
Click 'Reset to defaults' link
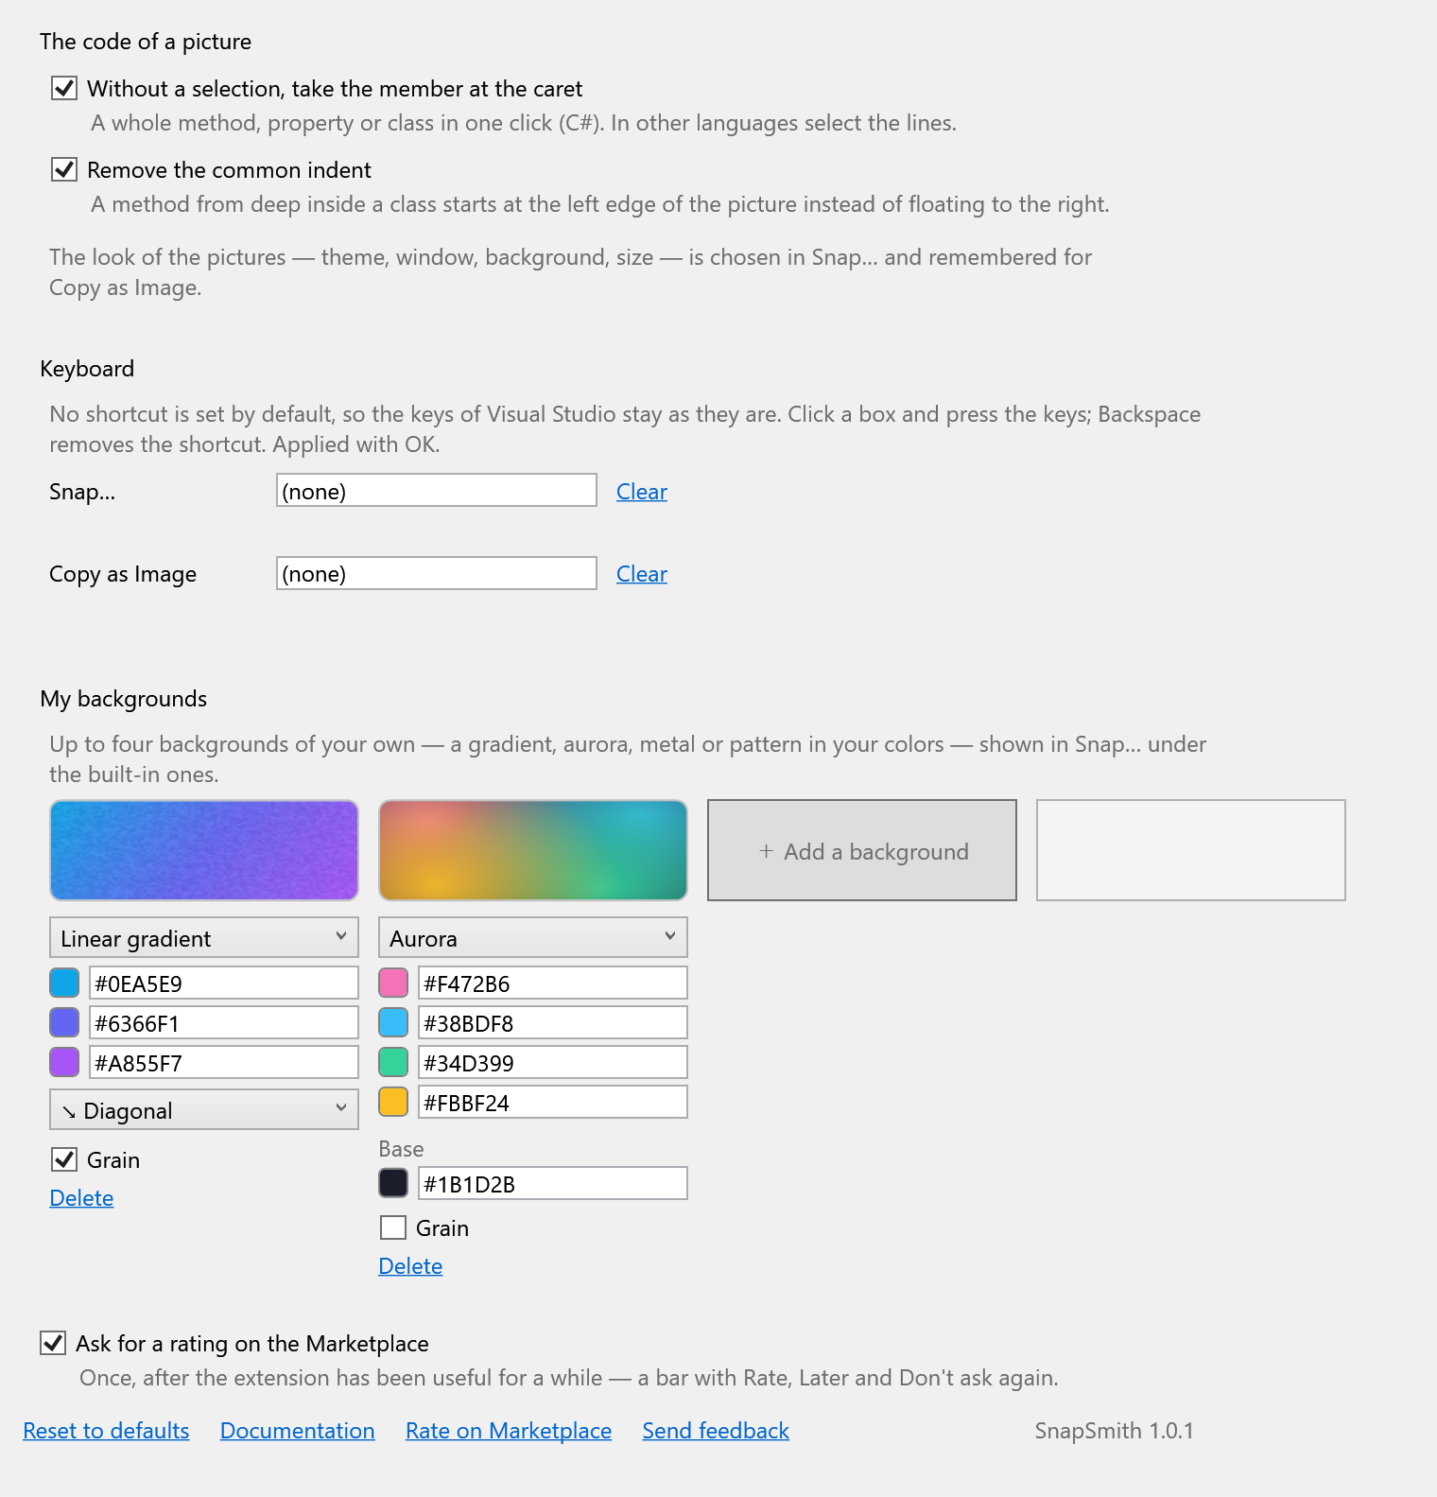106,1431
